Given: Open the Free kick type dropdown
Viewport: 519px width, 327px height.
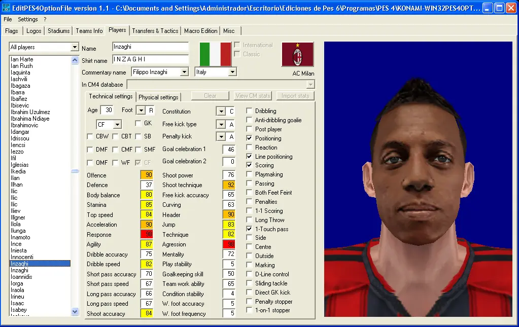Looking at the screenshot, I should (x=221, y=124).
